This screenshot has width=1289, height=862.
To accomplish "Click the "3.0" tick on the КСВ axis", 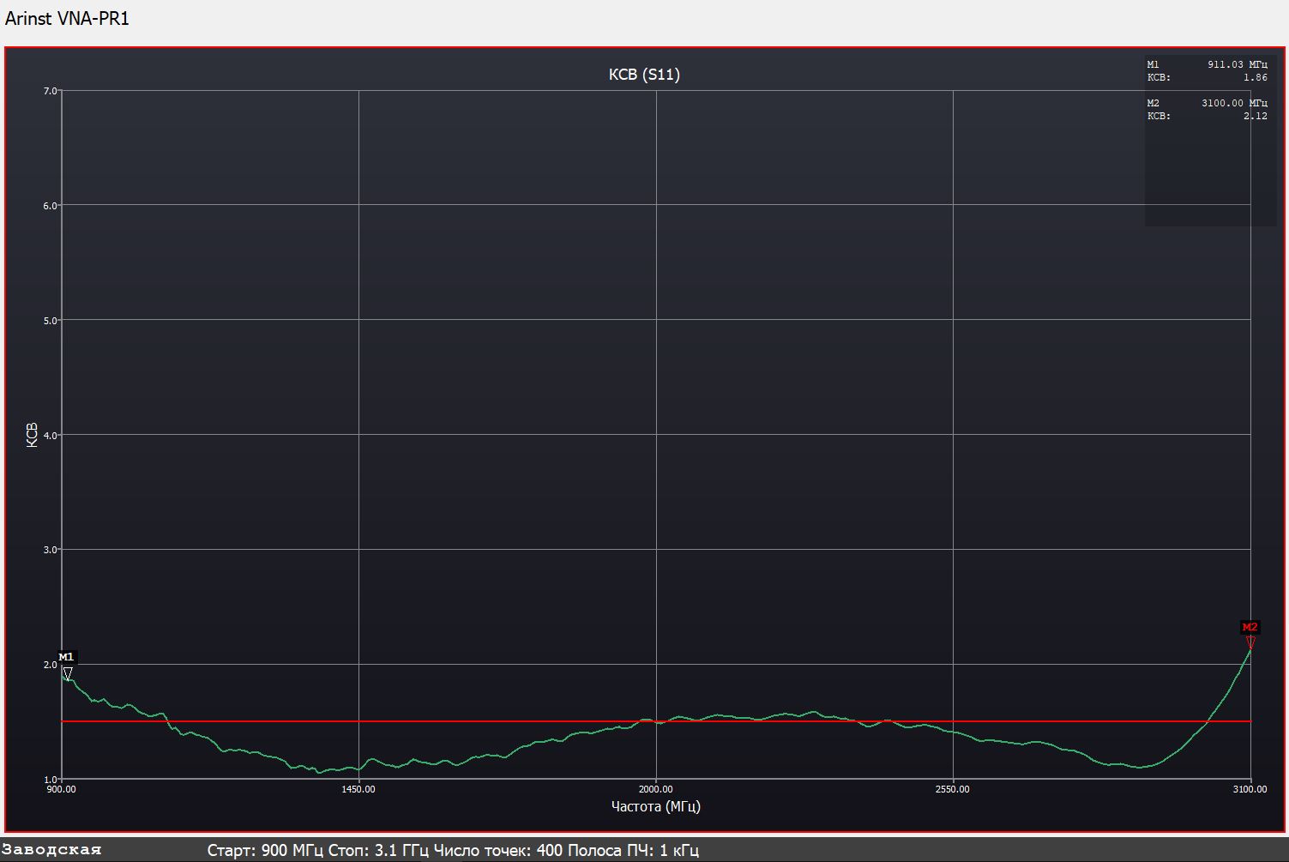I will (x=50, y=550).
